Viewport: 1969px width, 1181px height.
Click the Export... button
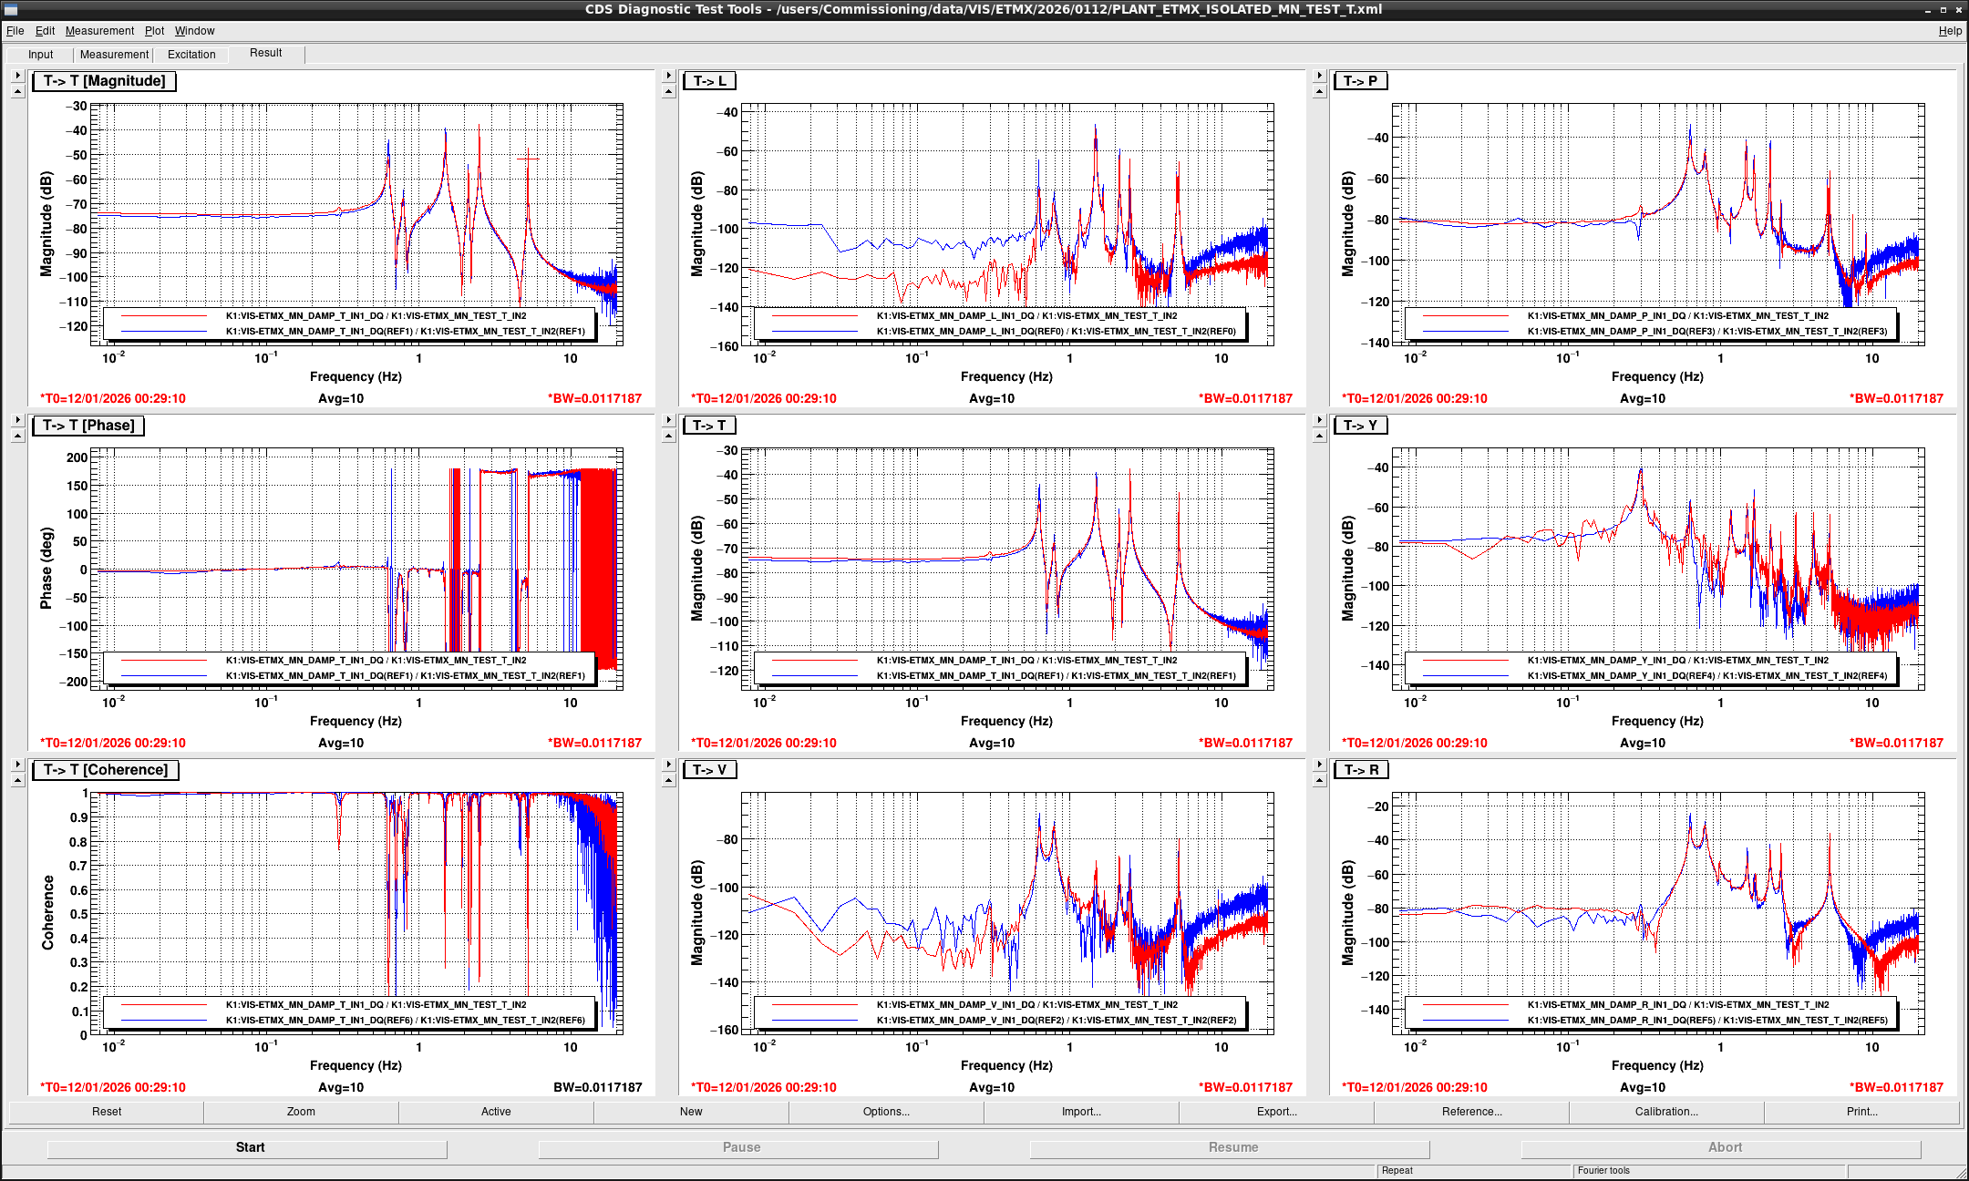click(1276, 1112)
